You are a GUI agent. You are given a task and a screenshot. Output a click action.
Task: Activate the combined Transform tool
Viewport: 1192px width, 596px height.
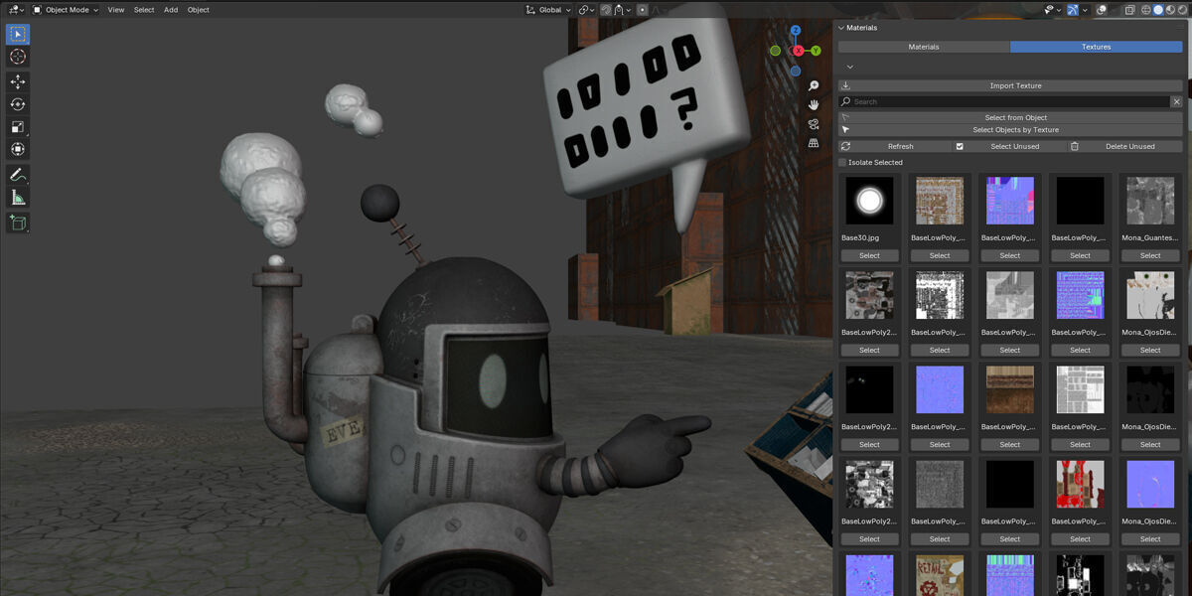[18, 149]
